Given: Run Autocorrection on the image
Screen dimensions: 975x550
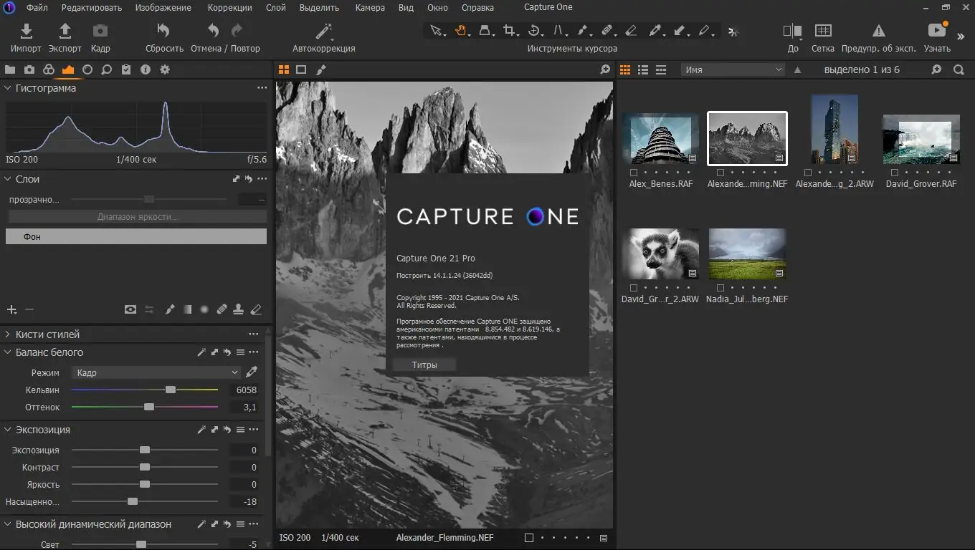Looking at the screenshot, I should tap(323, 36).
